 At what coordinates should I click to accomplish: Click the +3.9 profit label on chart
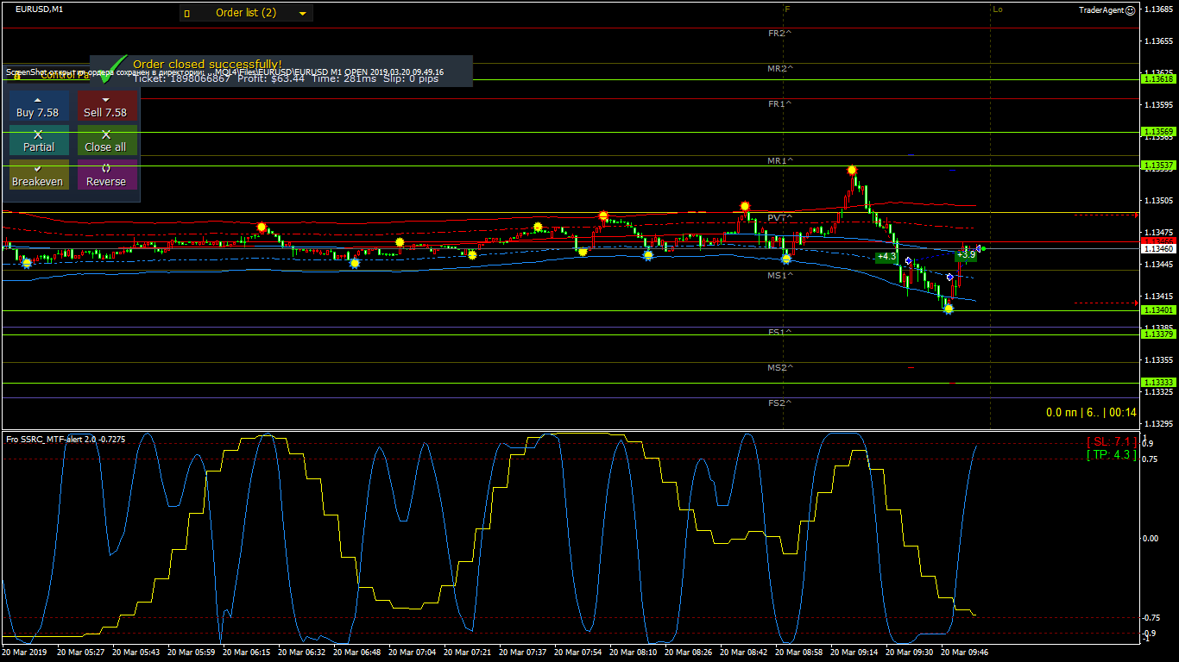click(966, 255)
